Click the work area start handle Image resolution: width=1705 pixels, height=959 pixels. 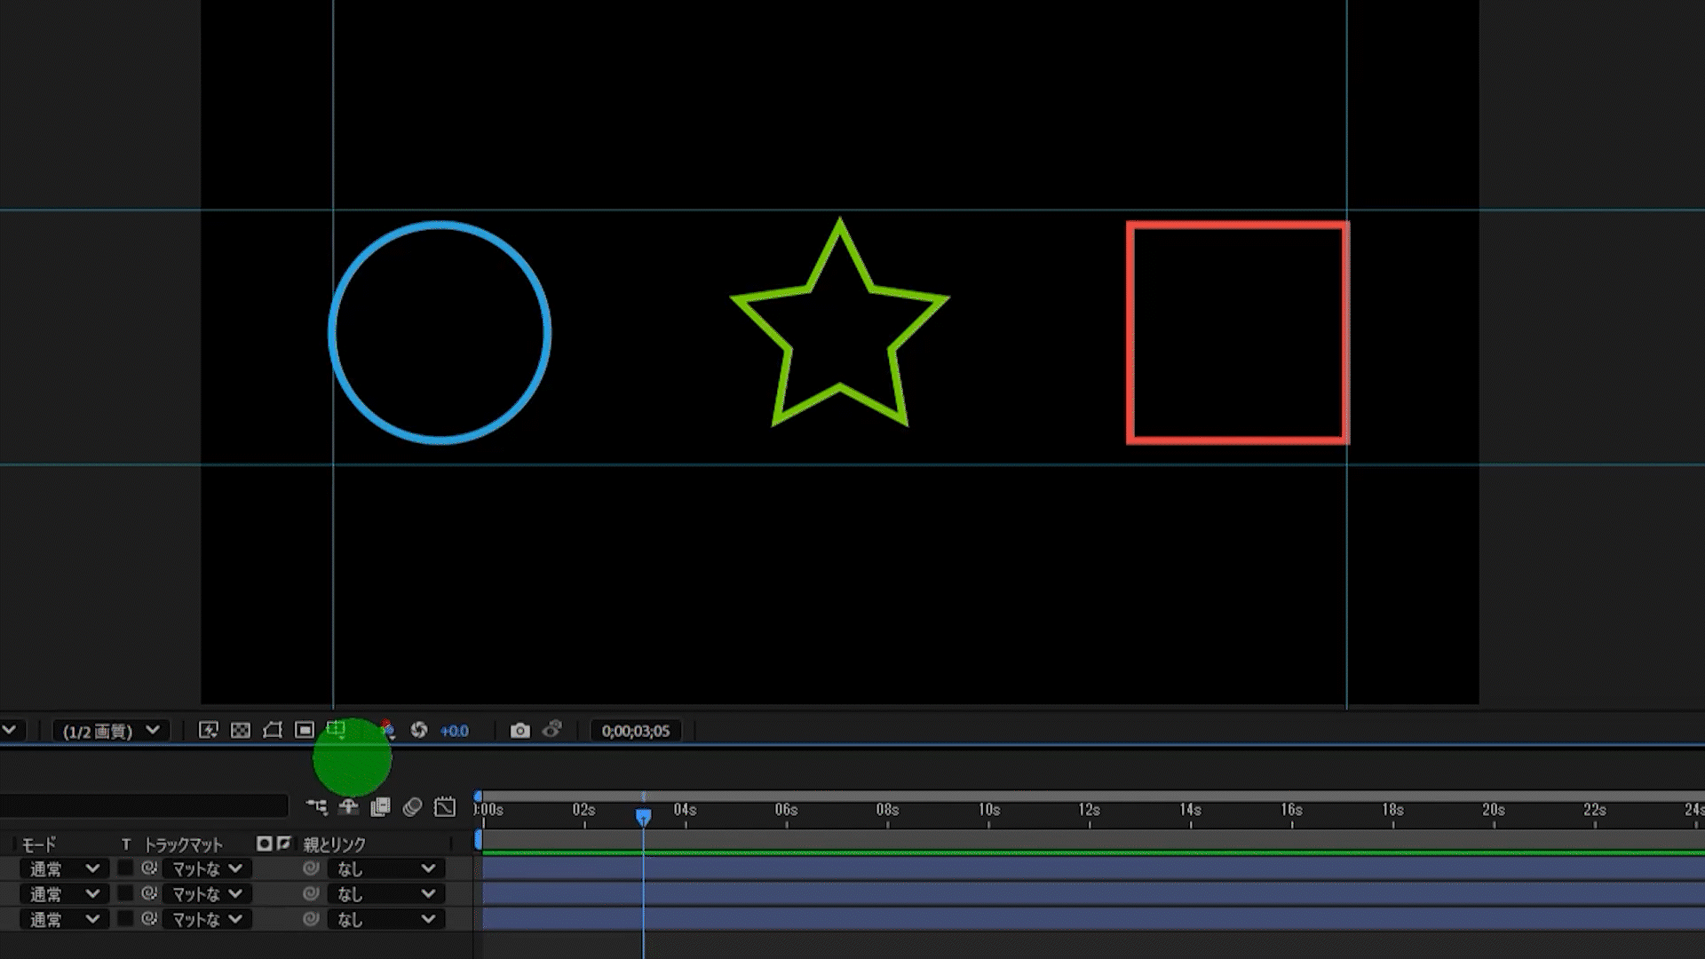point(479,838)
